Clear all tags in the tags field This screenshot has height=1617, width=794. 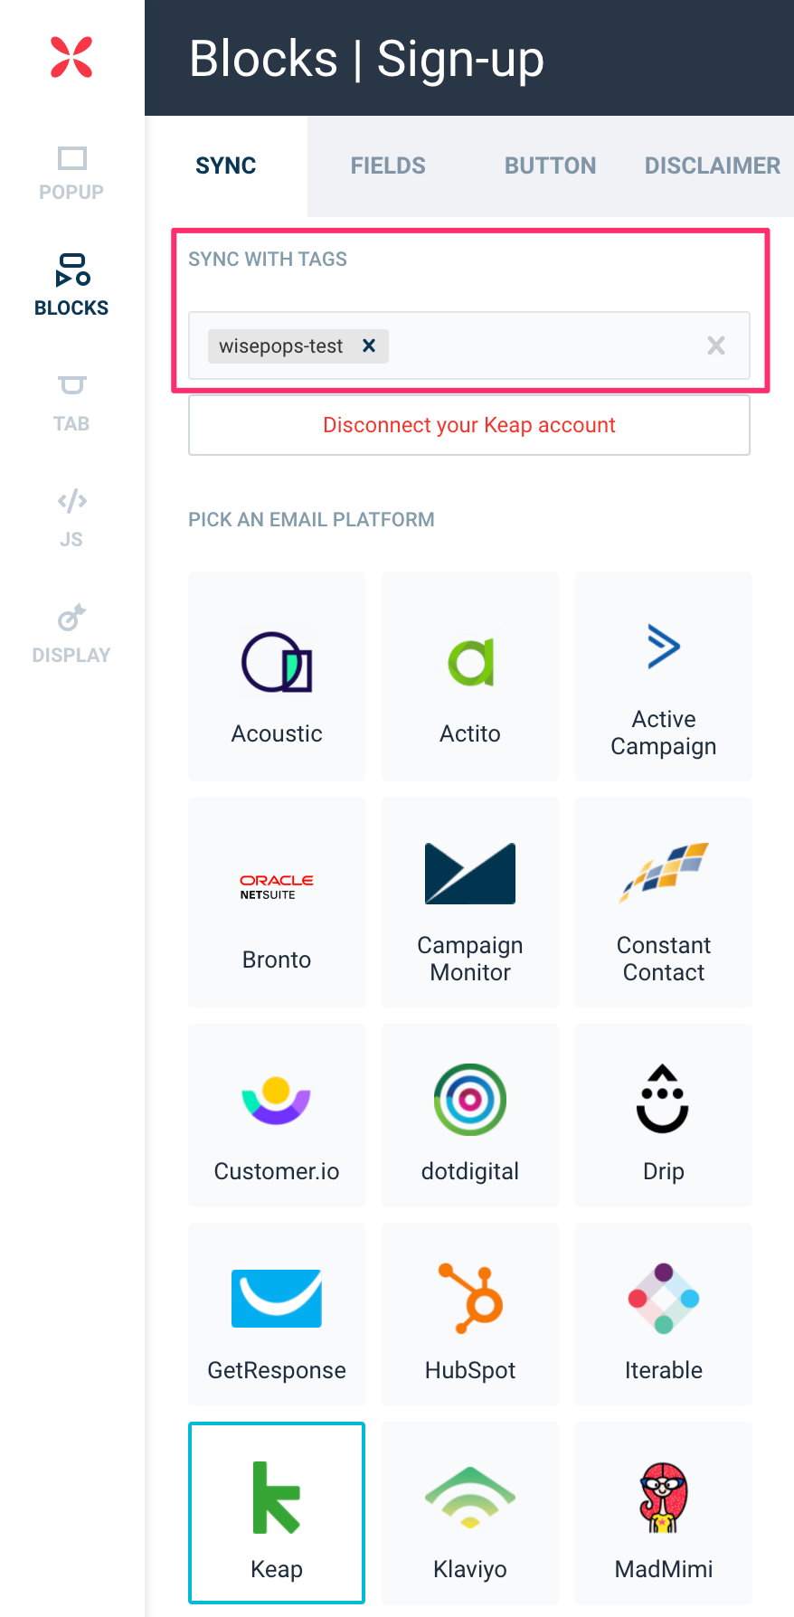click(x=716, y=345)
